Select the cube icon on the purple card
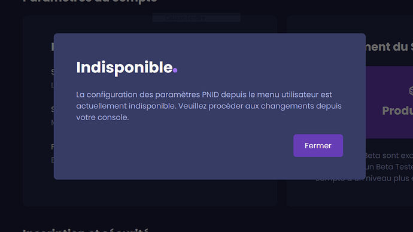This screenshot has height=232, width=413. [x=411, y=91]
